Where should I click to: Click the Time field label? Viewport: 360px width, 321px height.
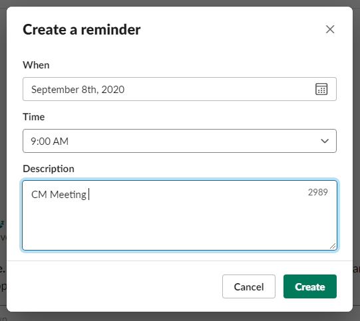click(34, 117)
